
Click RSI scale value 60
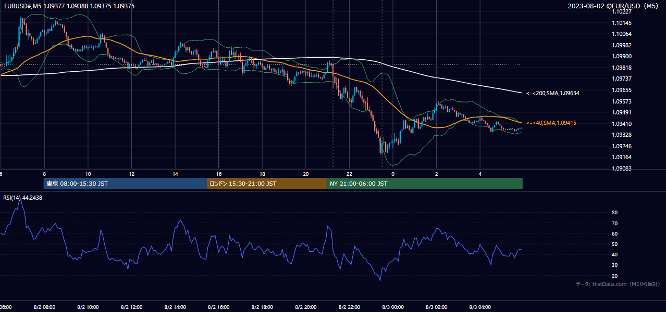click(614, 233)
